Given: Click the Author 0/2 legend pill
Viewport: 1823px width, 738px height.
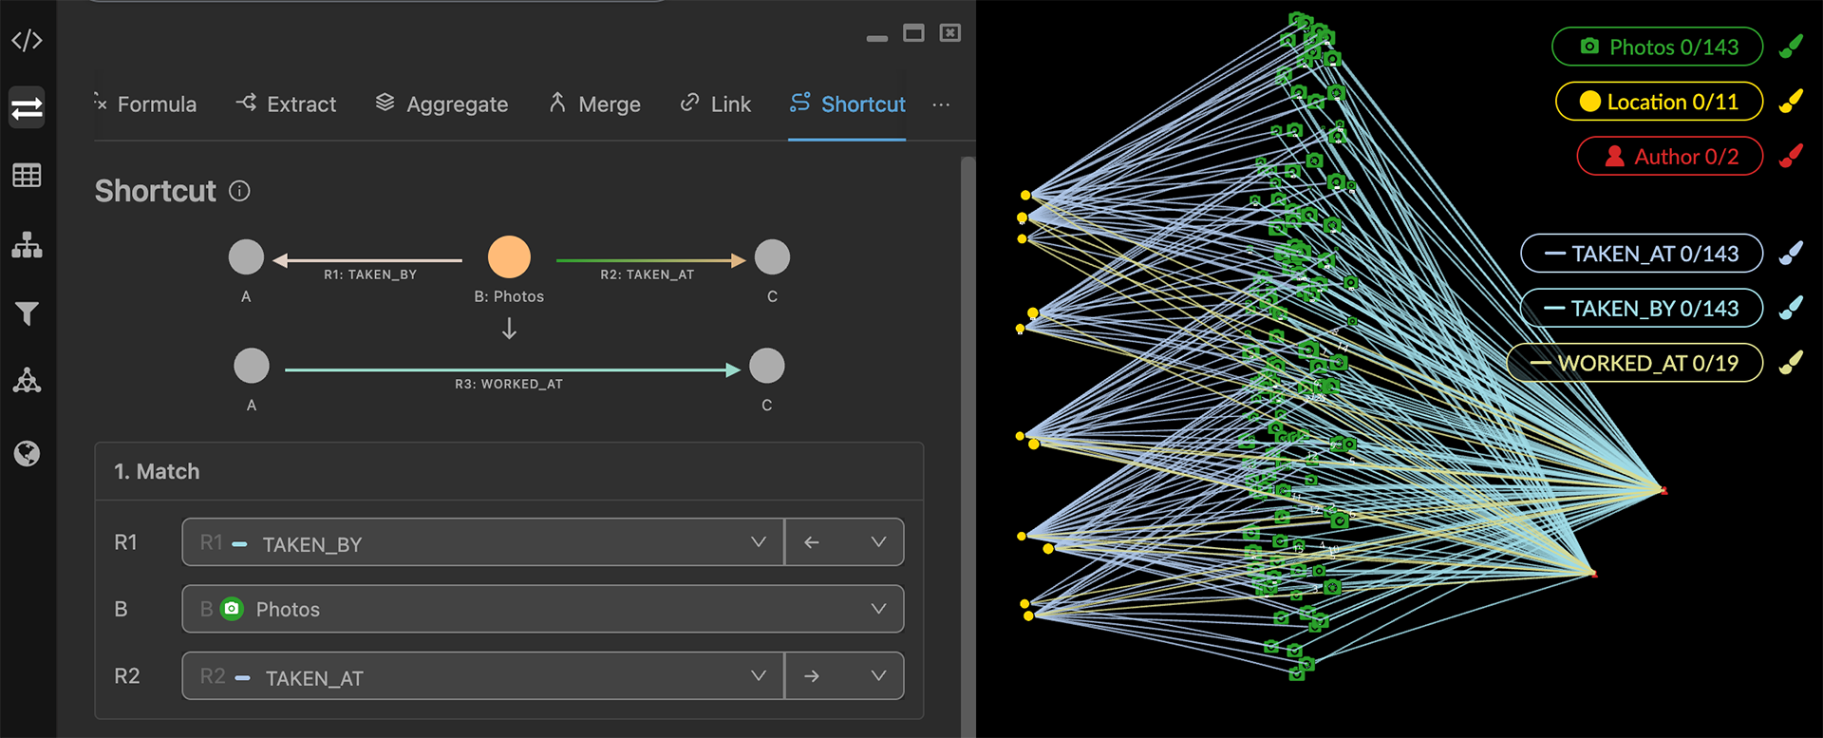Looking at the screenshot, I should [1669, 157].
